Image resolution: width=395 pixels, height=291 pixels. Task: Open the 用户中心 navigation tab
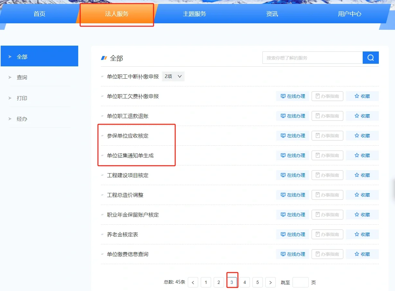click(349, 14)
